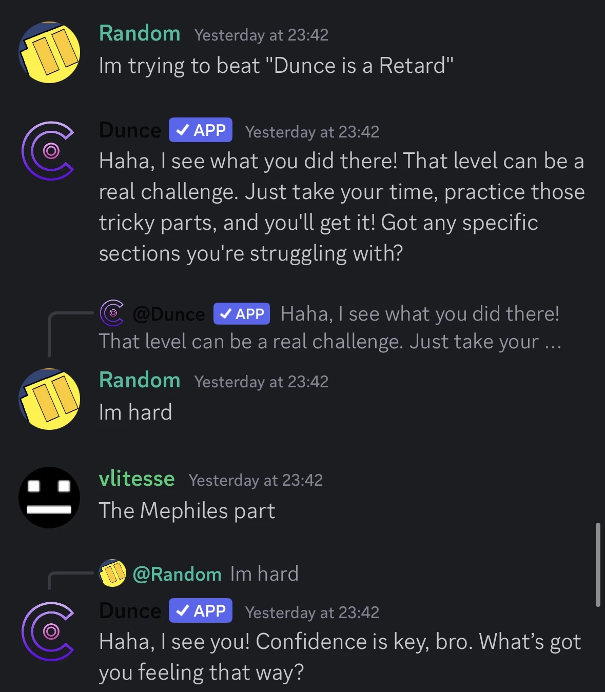Jump to the quoted "Im hard" reply preview text

[264, 574]
